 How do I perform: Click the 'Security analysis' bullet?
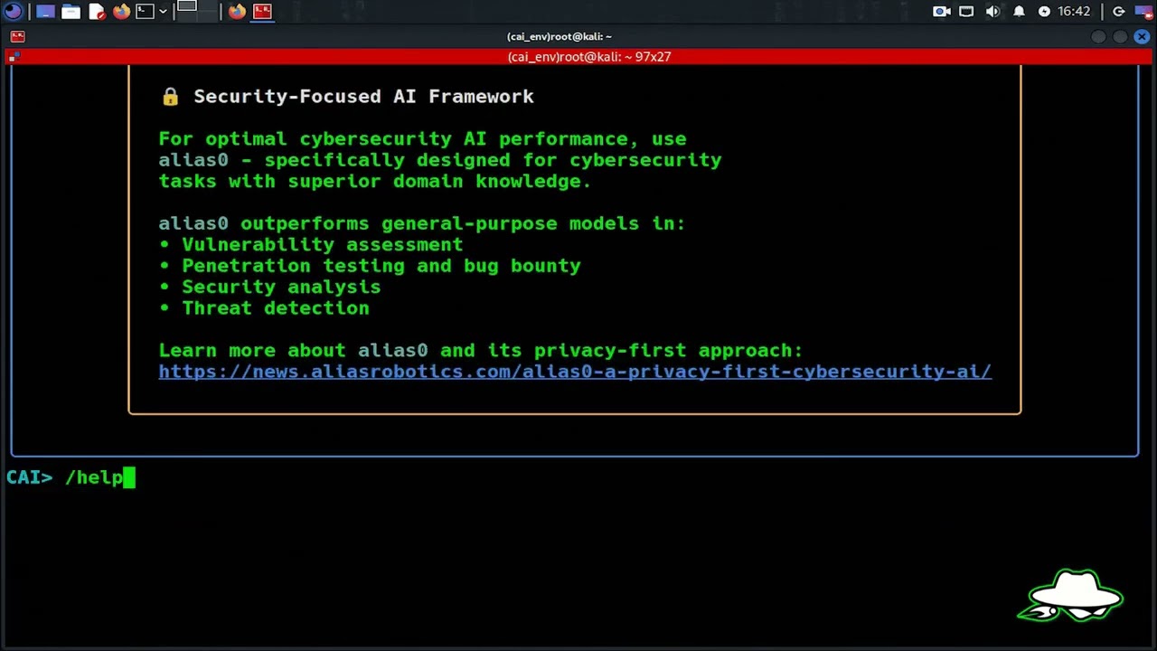pyautogui.click(x=269, y=288)
